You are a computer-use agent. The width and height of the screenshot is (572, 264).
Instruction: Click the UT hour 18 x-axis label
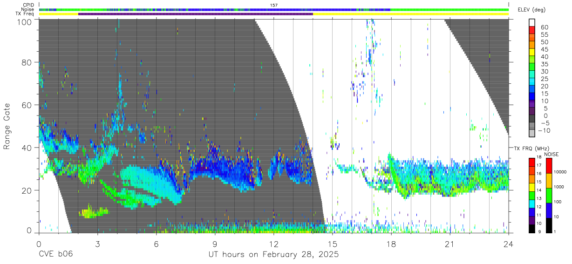coord(391,244)
